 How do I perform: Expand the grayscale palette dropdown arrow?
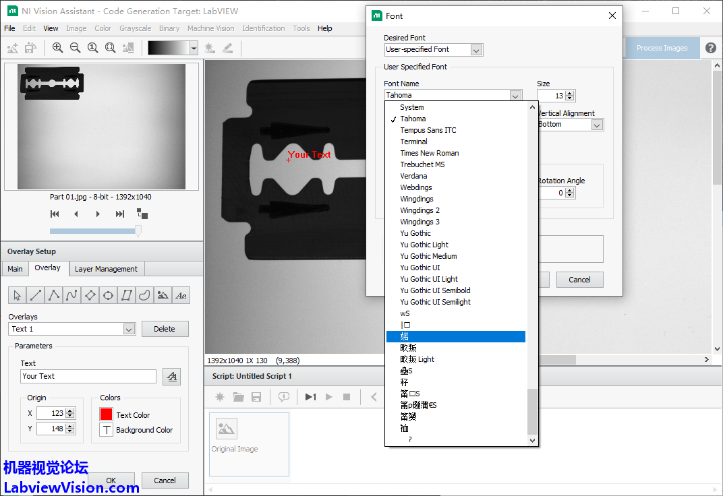194,48
